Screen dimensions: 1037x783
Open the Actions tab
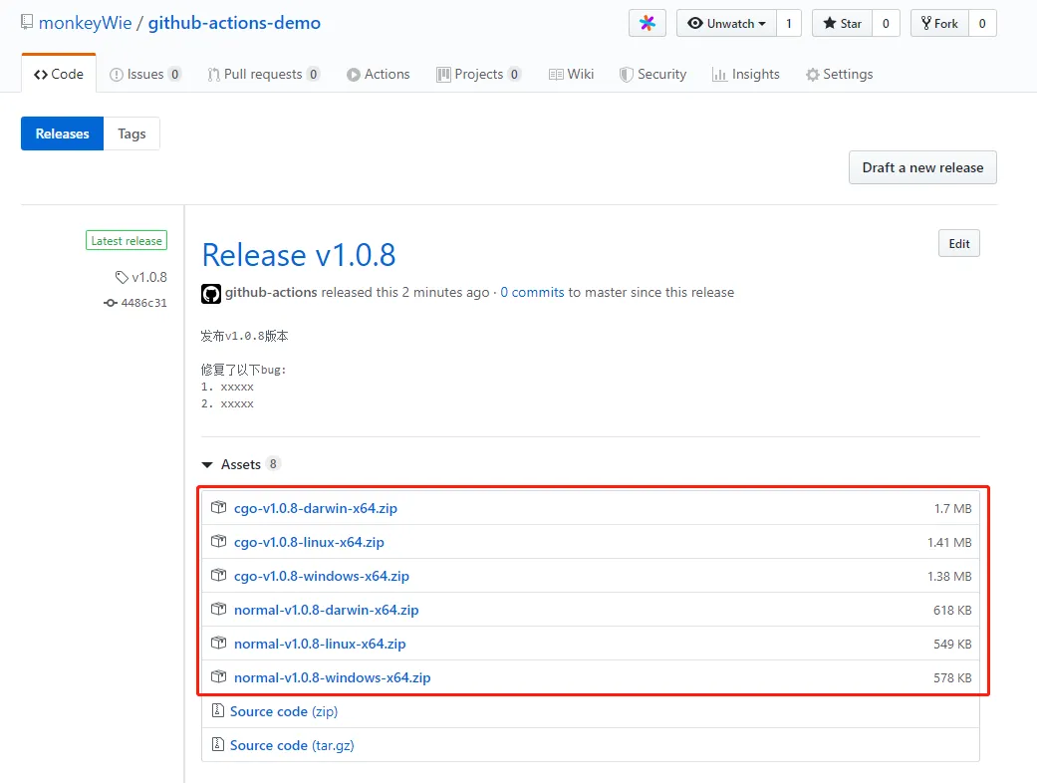pos(378,75)
